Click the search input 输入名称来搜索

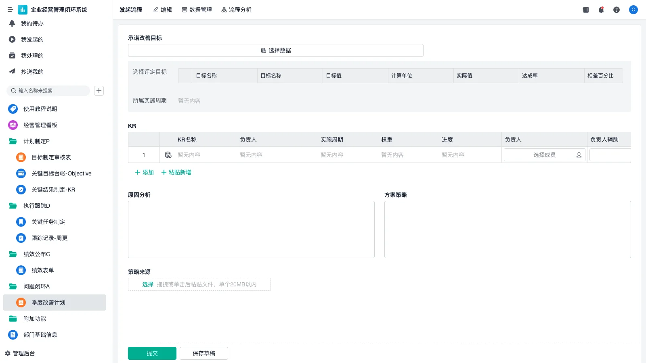[48, 91]
